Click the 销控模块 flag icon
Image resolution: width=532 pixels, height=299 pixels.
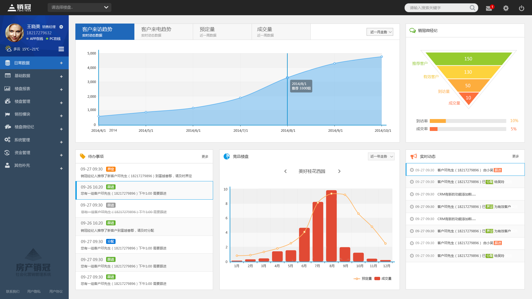coord(7,114)
